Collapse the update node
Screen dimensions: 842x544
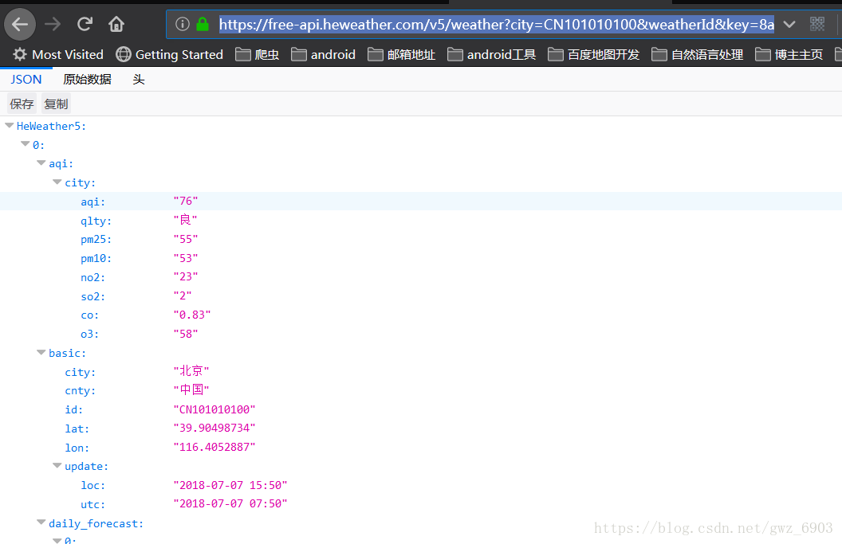pos(57,466)
